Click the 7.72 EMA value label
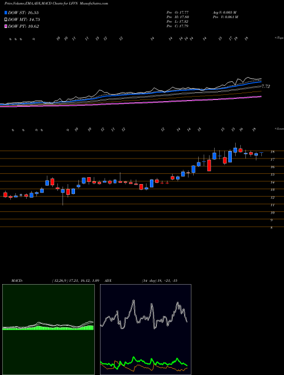This screenshot has width=284, height=375. [266, 86]
